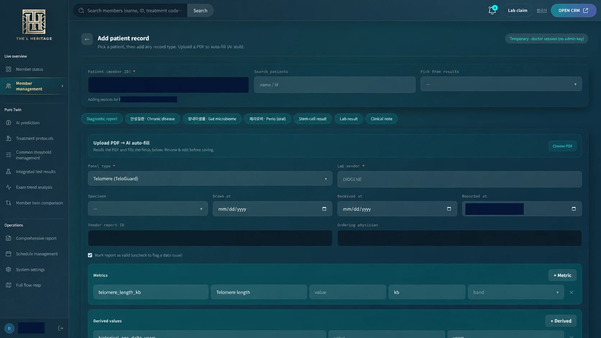This screenshot has height=338, width=601.
Task: Click the Choose PDF button
Action: tap(563, 146)
